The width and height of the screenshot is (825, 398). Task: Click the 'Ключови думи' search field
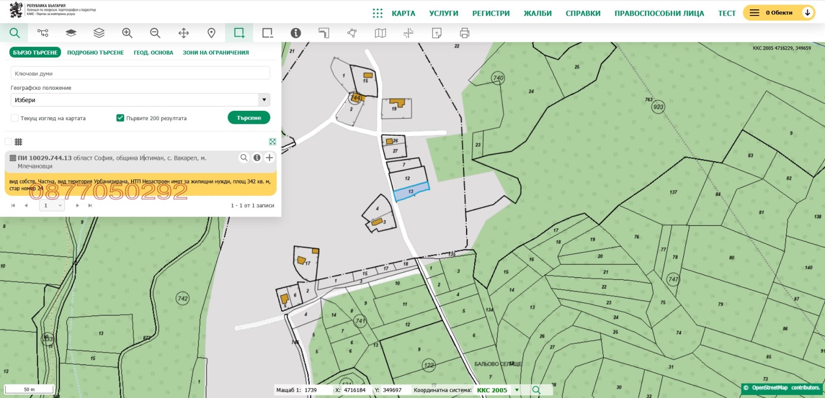tap(140, 73)
